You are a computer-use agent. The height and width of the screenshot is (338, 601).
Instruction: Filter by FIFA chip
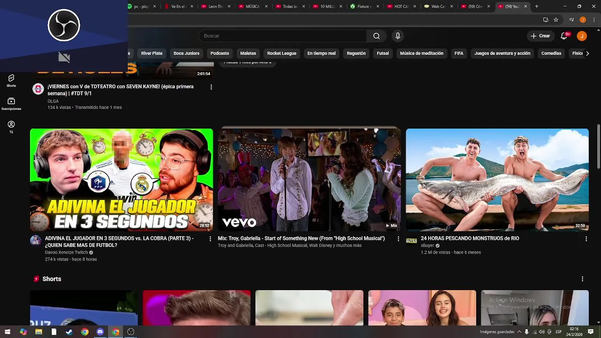click(x=459, y=54)
